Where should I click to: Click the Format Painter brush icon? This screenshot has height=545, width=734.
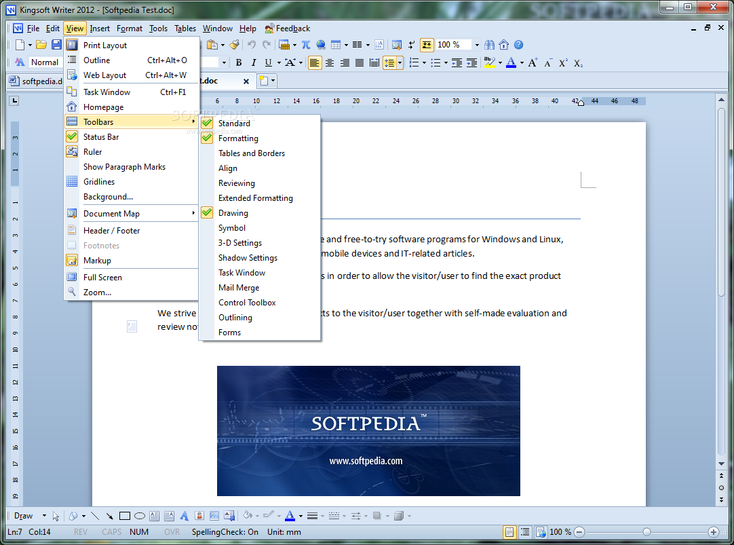[235, 45]
